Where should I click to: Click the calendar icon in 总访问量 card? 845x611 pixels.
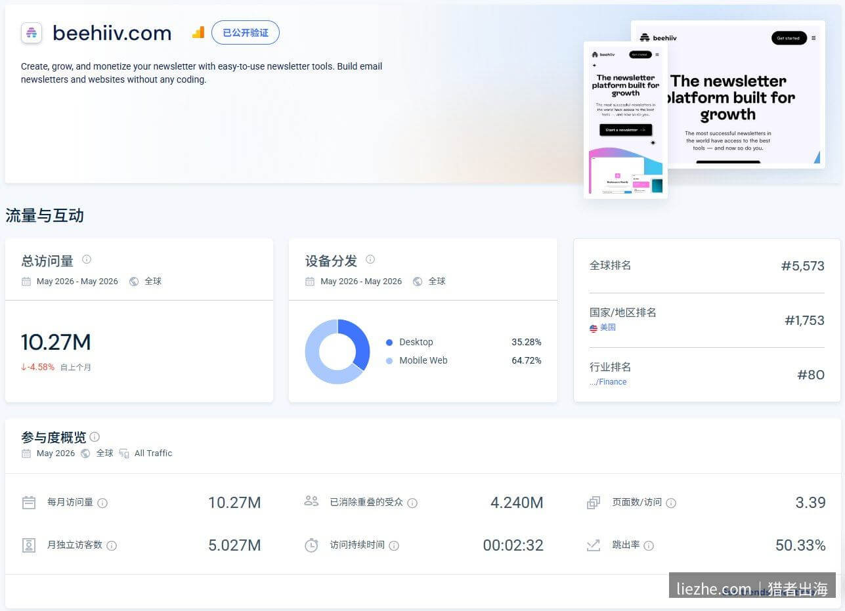(x=26, y=282)
